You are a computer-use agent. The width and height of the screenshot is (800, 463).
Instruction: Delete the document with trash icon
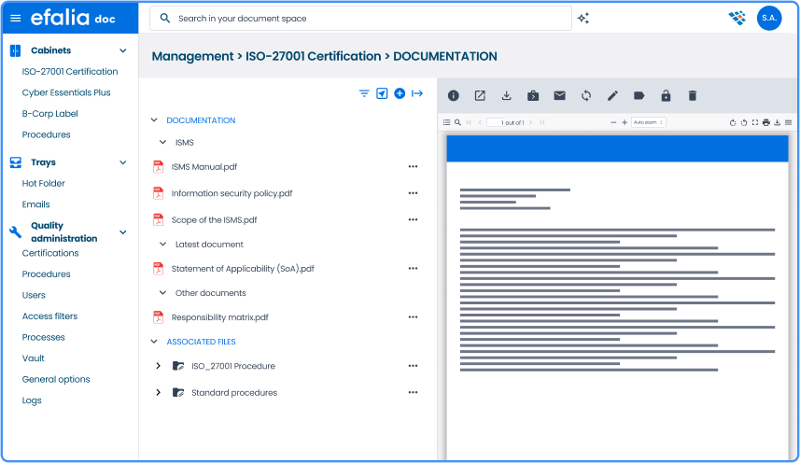(x=693, y=95)
